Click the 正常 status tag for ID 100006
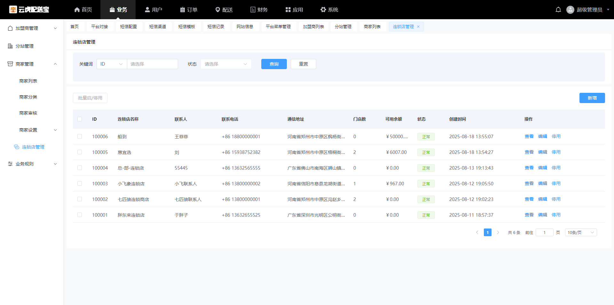The image size is (614, 305). tap(426, 137)
